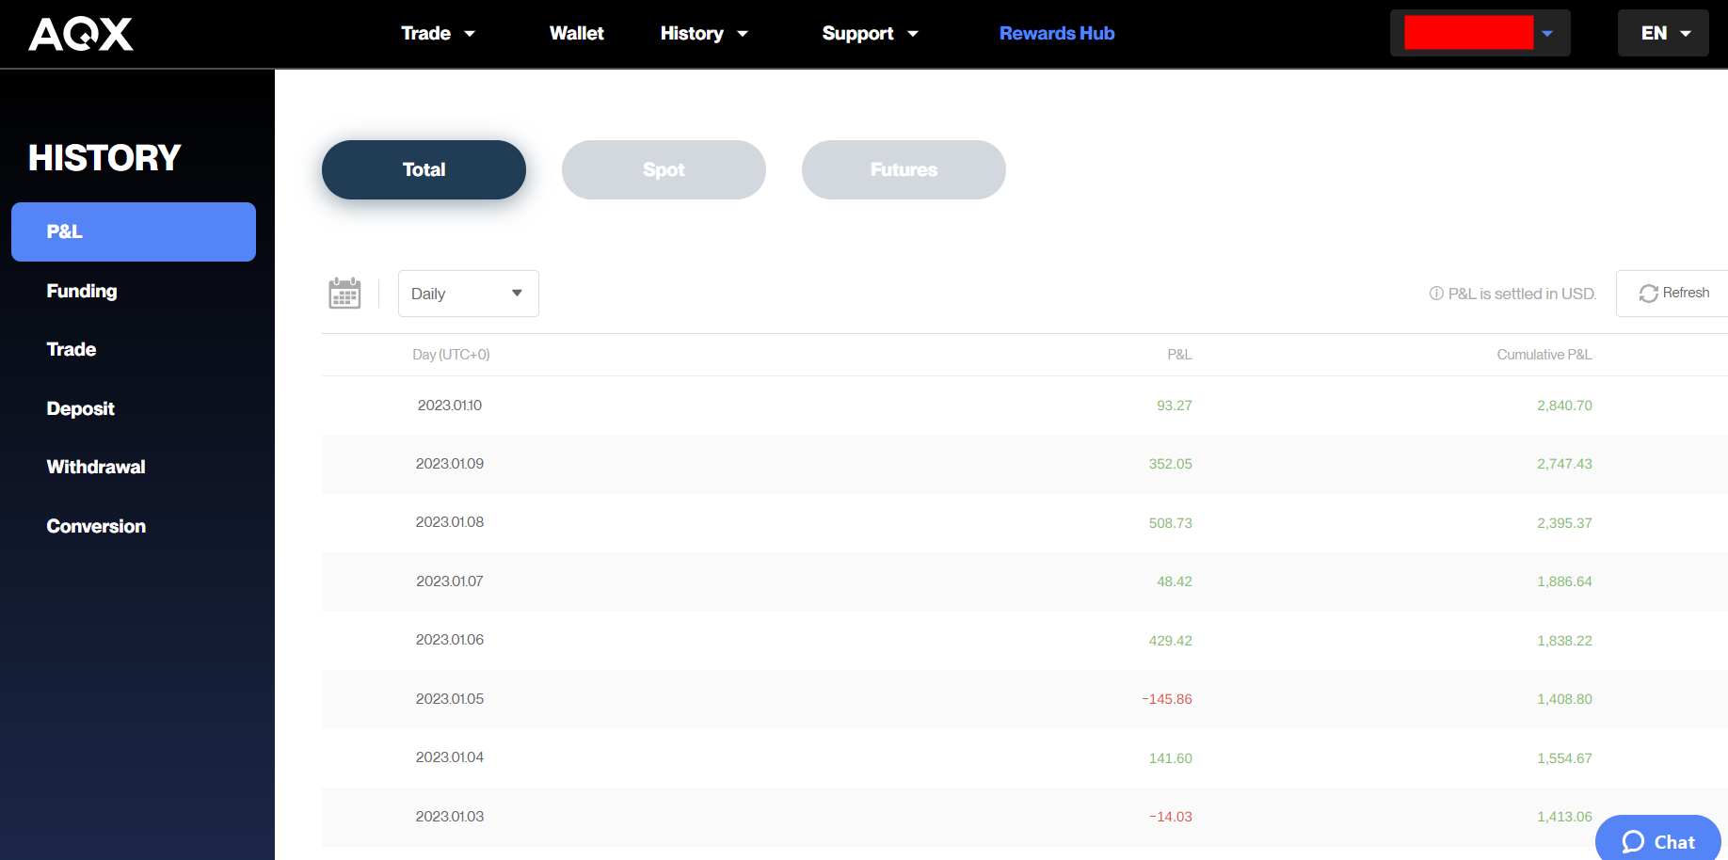
Task: Open the Daily interval dropdown
Action: pyautogui.click(x=468, y=293)
